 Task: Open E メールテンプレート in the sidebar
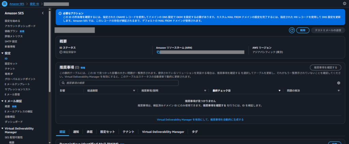tap(17, 84)
